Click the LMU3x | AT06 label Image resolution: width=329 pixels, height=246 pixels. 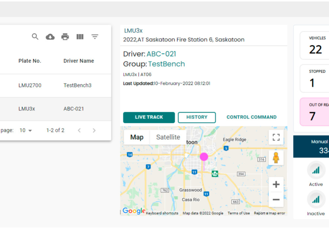[137, 74]
